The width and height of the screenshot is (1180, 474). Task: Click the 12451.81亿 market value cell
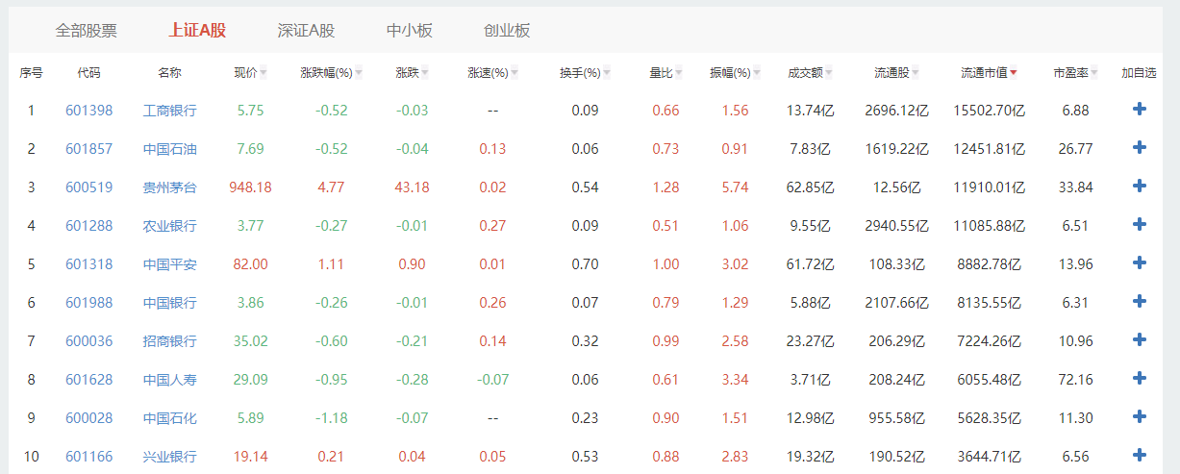point(990,149)
